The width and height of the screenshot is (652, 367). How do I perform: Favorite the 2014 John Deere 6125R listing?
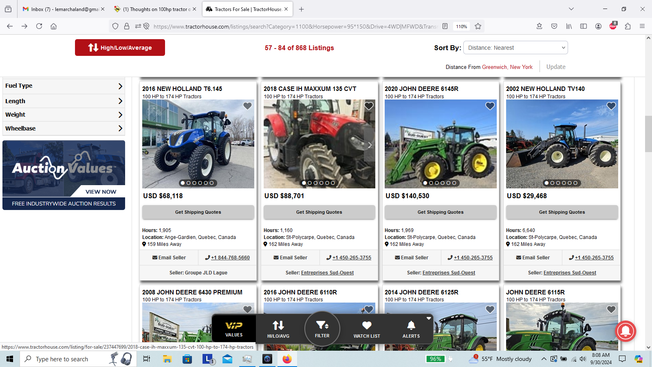(x=490, y=310)
